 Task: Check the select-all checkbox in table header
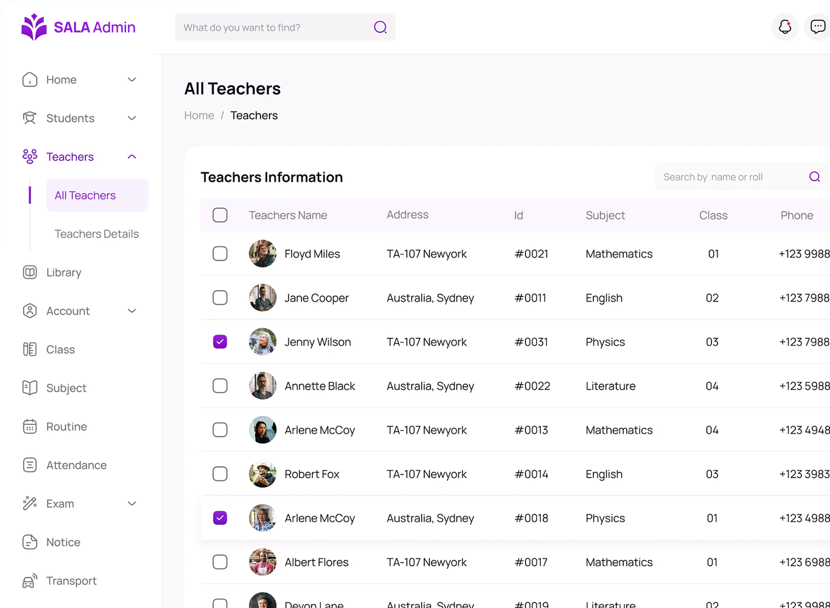coord(220,215)
